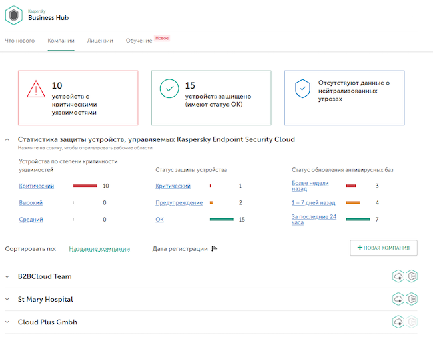Click the red warning triangle icon
Screen dimensions: 433x343
pos(35,89)
